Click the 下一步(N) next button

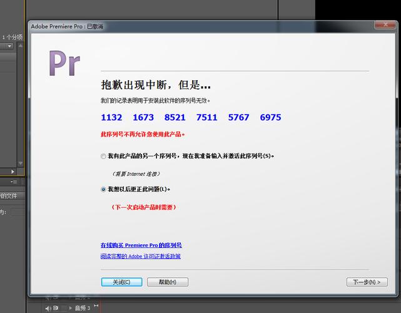click(367, 282)
